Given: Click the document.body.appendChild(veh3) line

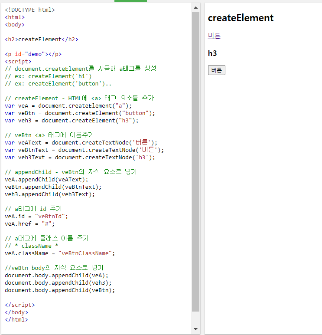Looking at the screenshot, I should point(58,282).
